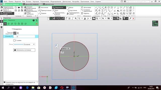
Task: Select the Окружность (circle) tool
Action: [59, 7]
